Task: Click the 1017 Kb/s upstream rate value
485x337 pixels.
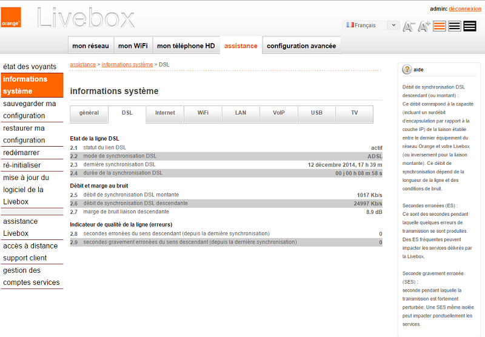Action: tap(369, 195)
